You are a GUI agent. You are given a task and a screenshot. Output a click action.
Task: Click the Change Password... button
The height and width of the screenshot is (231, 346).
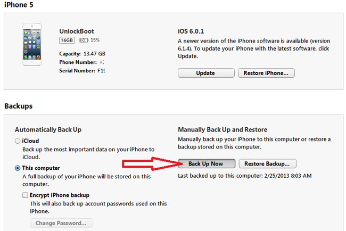pos(61,223)
